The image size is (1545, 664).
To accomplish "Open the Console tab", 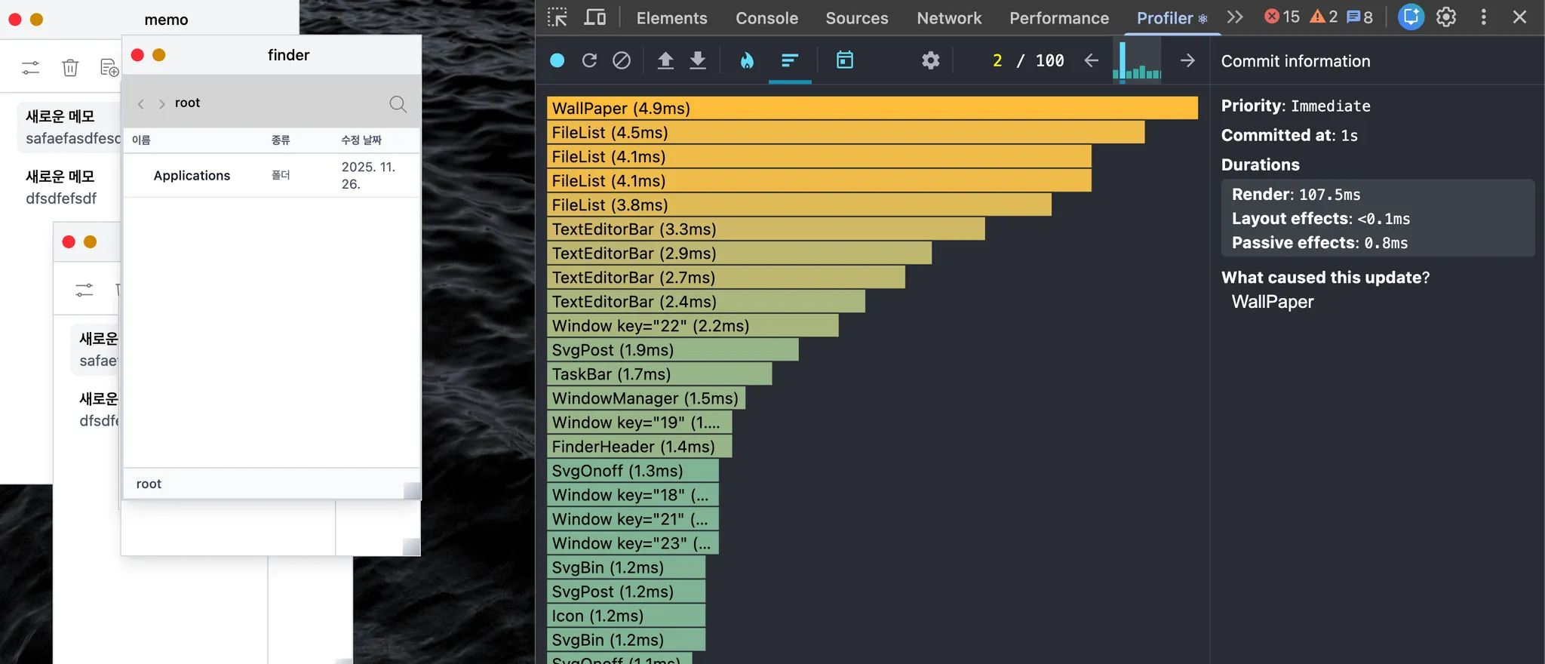I will (x=766, y=18).
